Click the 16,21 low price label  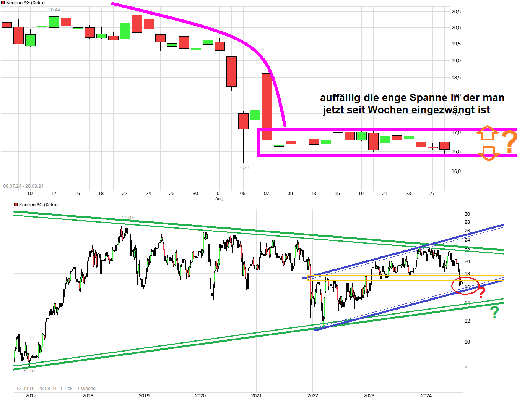(243, 167)
